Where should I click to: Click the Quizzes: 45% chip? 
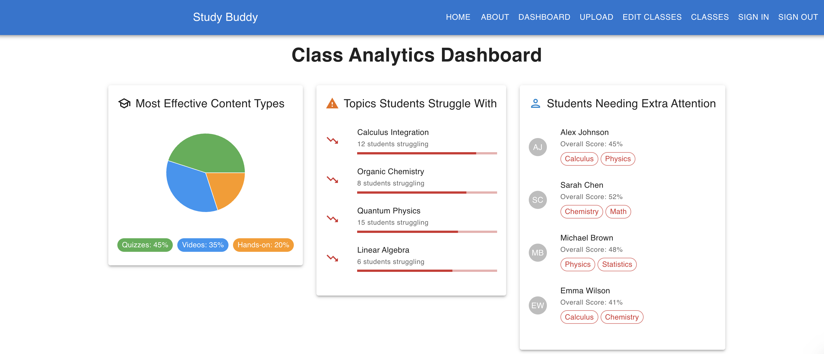(x=145, y=245)
